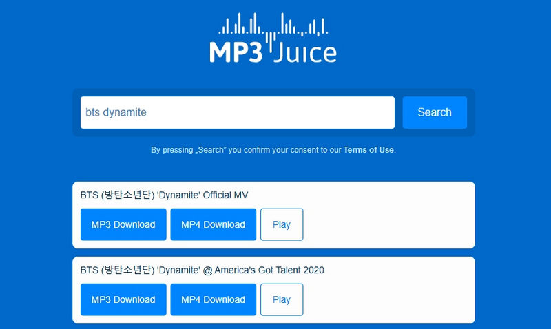
Task: Play the 'Dynamite' Official MV result
Action: point(282,224)
